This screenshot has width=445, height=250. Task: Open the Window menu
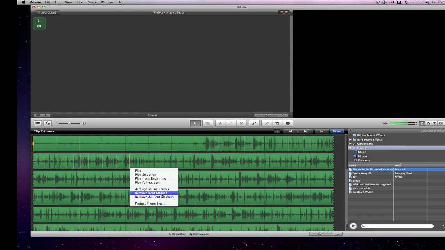pos(107,2)
